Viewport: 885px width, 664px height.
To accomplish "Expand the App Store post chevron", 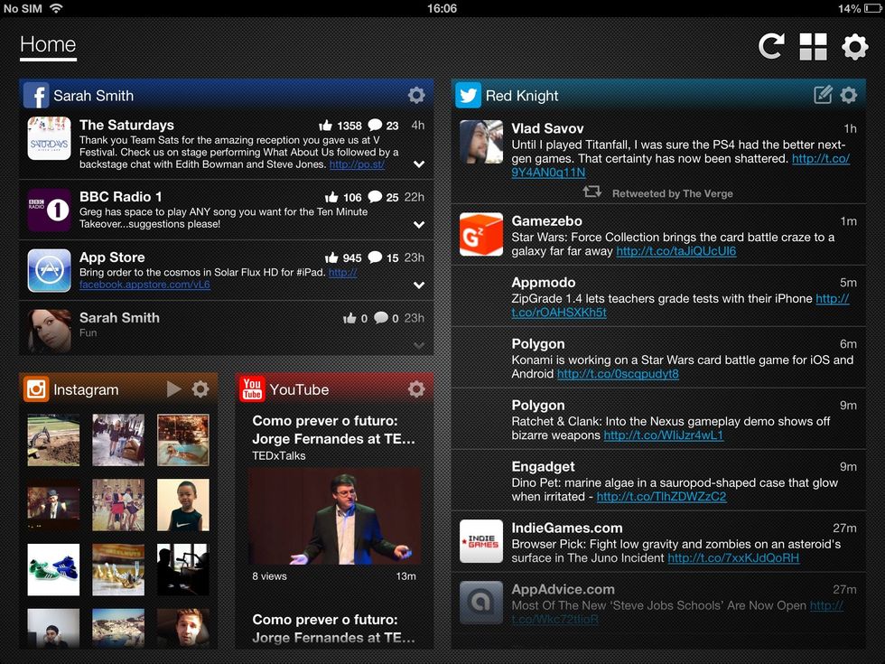I will 419,285.
